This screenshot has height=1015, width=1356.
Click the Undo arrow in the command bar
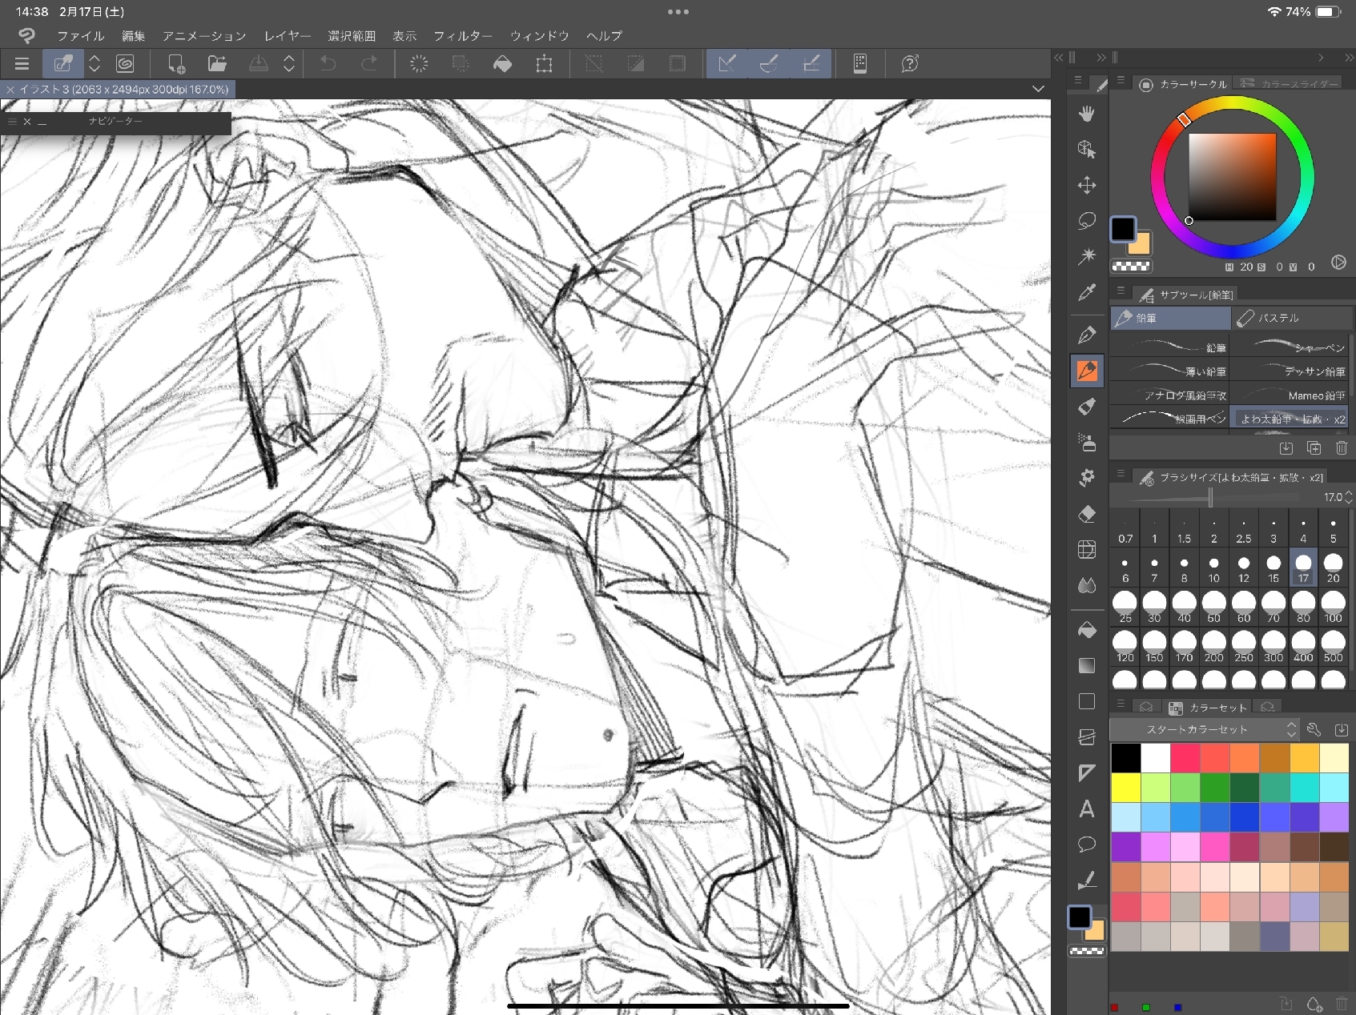pos(328,64)
